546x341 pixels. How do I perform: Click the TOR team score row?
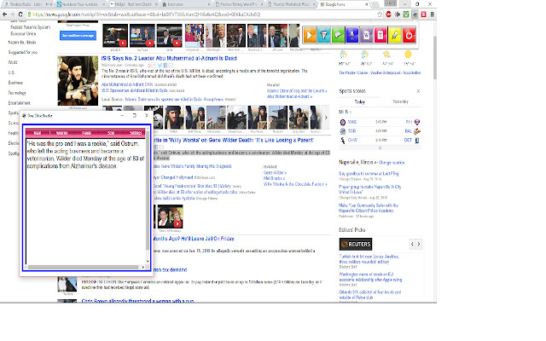380,131
